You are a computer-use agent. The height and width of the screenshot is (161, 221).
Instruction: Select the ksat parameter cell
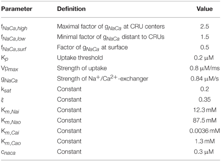pyautogui.click(x=6, y=90)
